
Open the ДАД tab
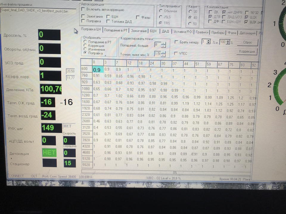[x=165, y=31]
